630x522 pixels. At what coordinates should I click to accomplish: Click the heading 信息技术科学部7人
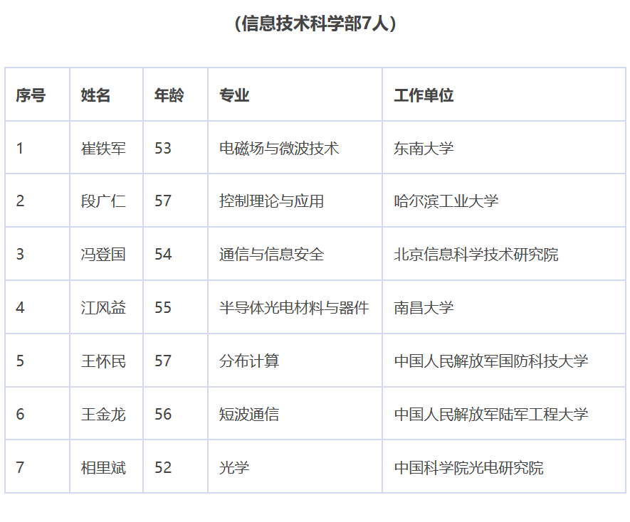(315, 23)
